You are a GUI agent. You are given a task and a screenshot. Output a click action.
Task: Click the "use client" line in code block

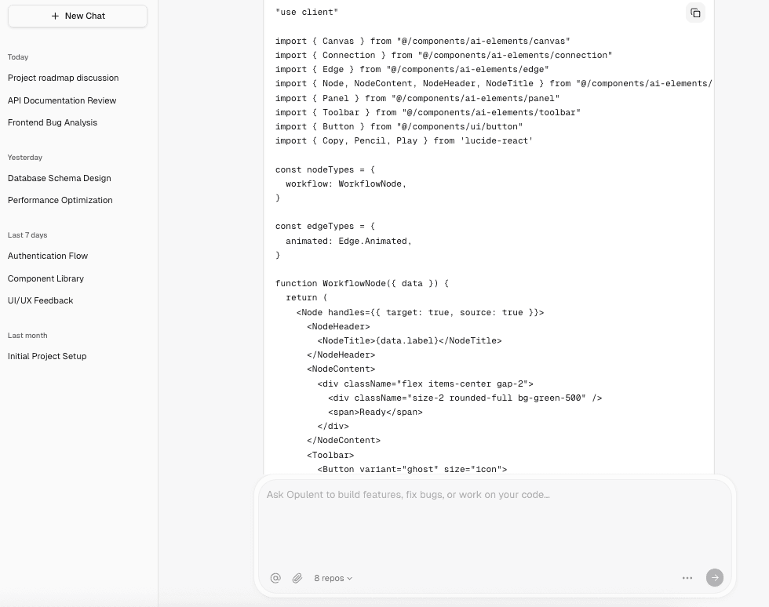(307, 13)
